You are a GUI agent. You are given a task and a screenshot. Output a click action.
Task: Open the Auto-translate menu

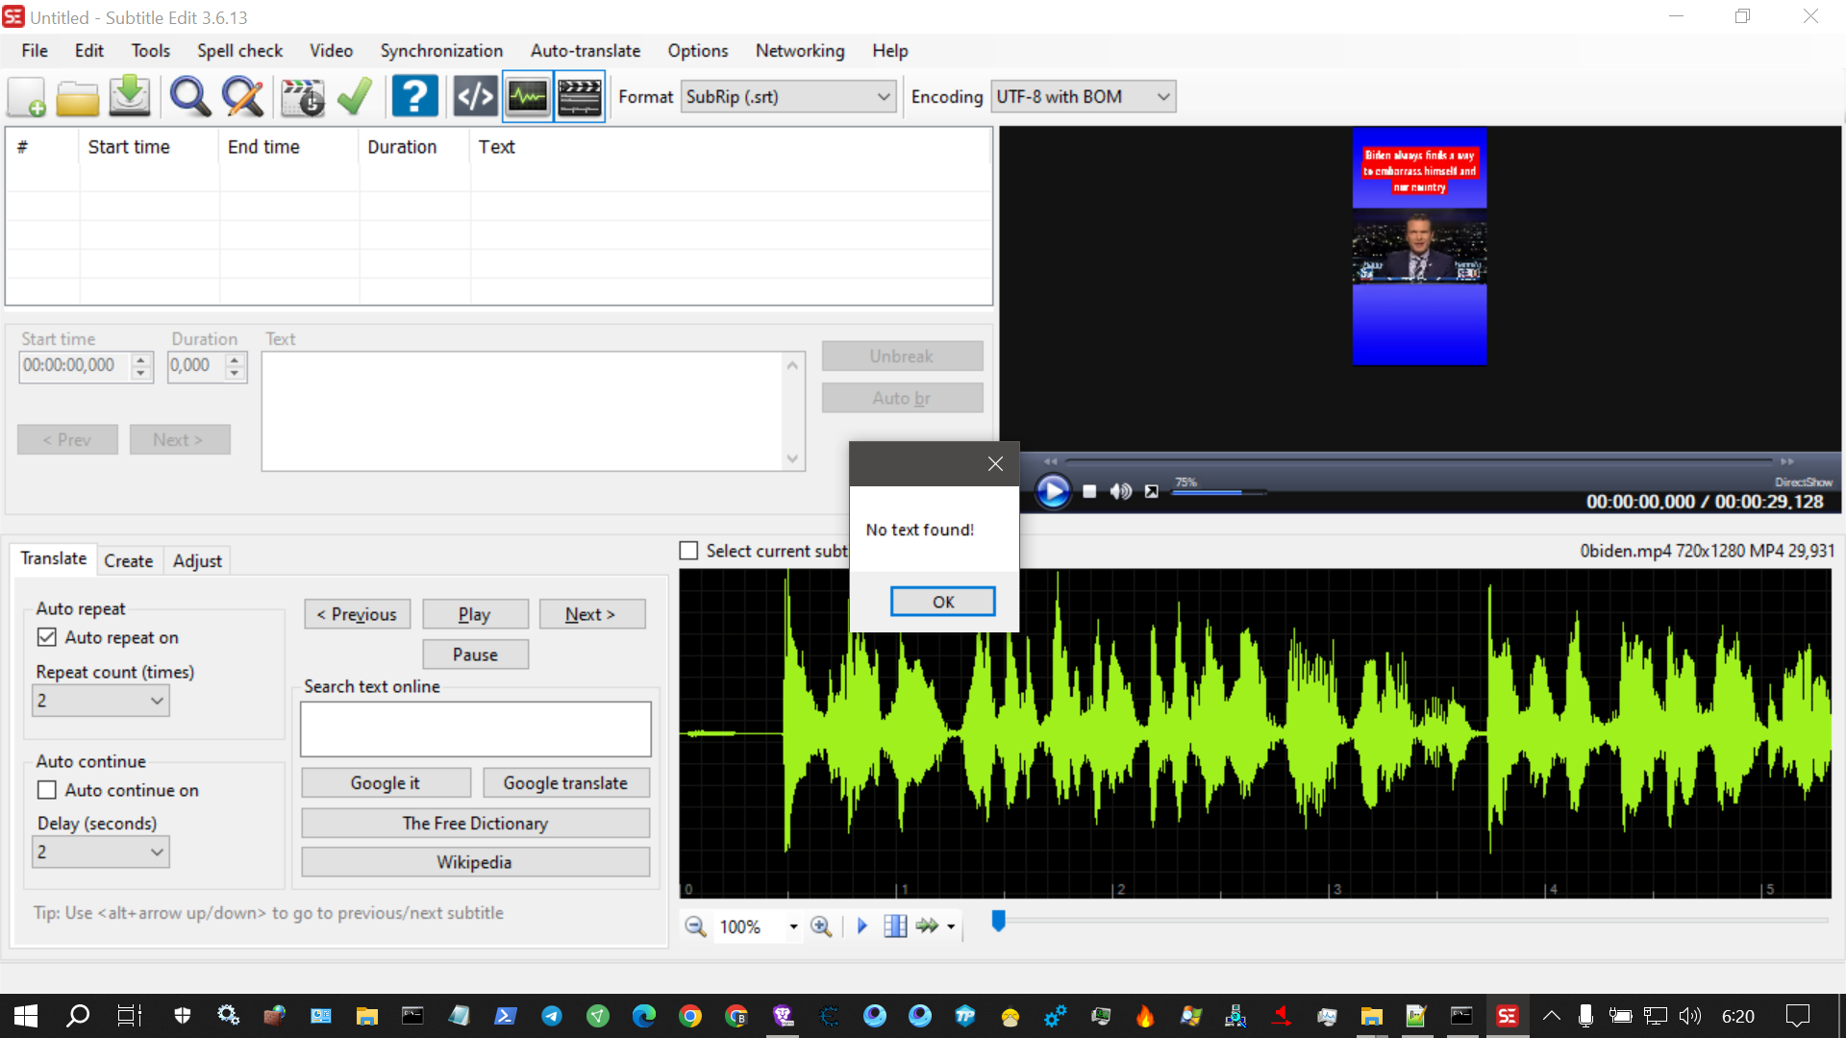(x=585, y=50)
